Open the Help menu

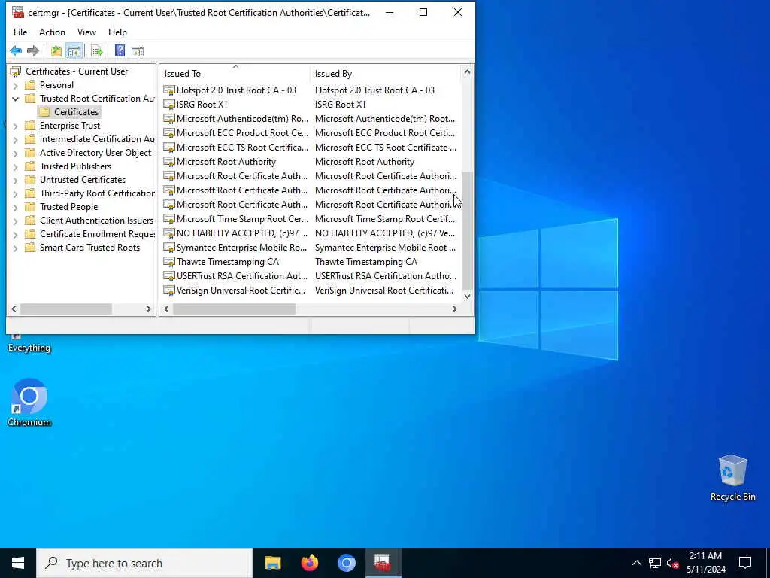pyautogui.click(x=117, y=32)
